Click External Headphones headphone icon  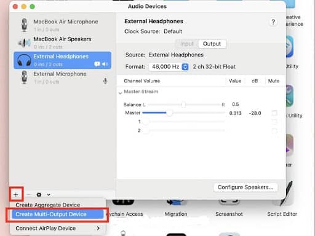tap(24, 60)
